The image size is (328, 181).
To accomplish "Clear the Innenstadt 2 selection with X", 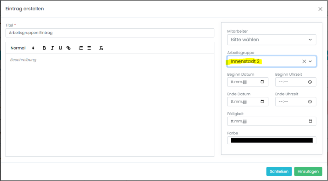I will pos(304,61).
